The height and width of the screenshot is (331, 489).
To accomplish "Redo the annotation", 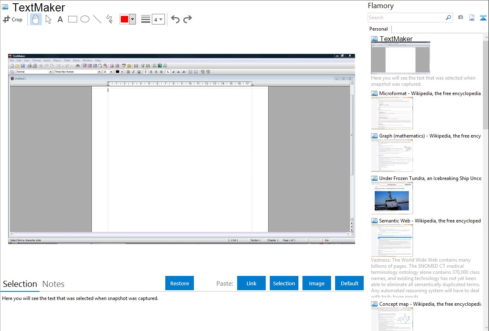I will pyautogui.click(x=187, y=19).
